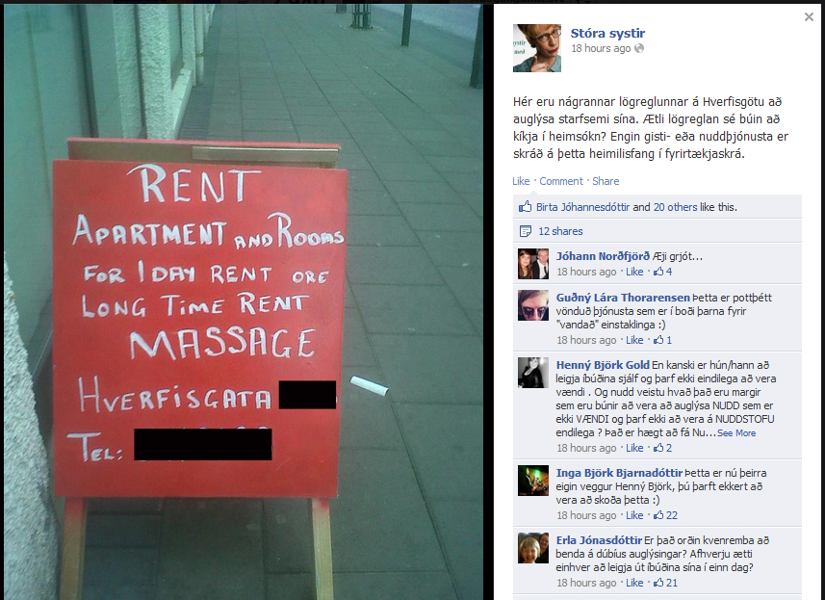Close the photo viewer with the X
The height and width of the screenshot is (600, 825).
point(809,16)
